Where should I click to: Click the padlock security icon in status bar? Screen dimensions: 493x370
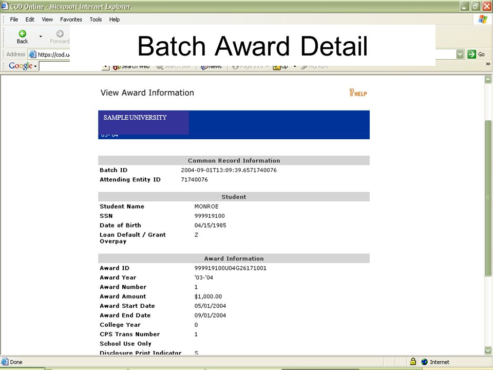[413, 361]
